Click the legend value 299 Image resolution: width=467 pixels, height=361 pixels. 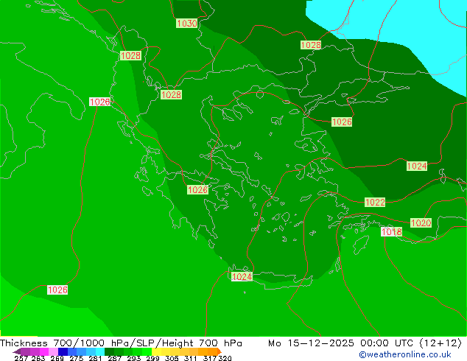pos(152,358)
